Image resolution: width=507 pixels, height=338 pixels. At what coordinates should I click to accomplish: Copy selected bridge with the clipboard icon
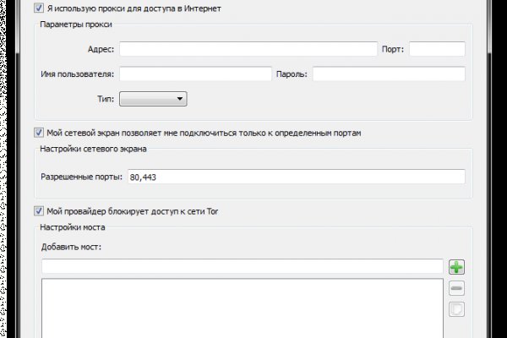click(456, 309)
